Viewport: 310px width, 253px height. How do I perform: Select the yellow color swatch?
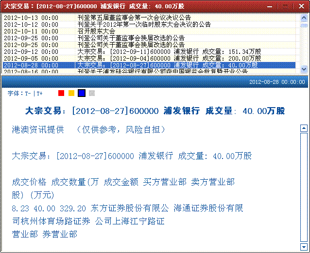coord(71,93)
